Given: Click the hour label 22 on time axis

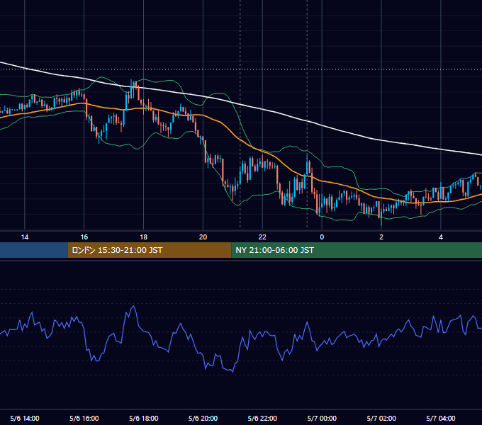Looking at the screenshot, I should (x=262, y=237).
